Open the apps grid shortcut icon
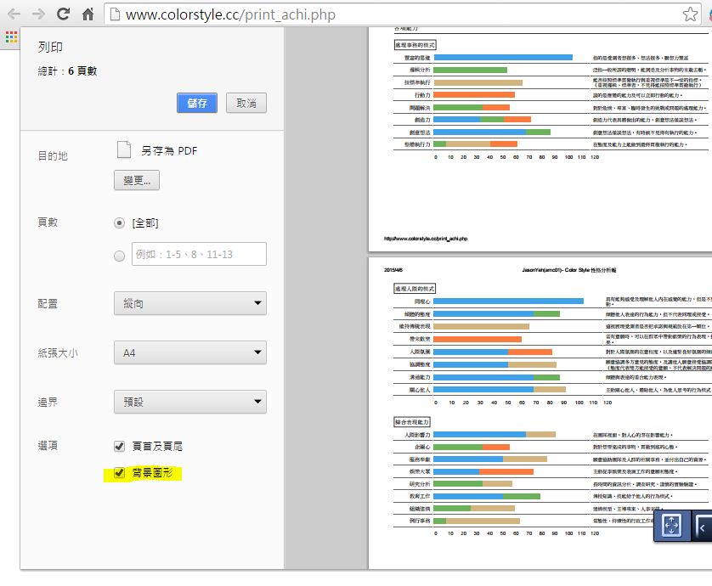 click(x=11, y=37)
